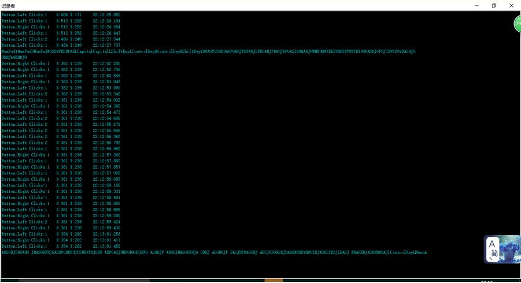Select the log line stamped 22:12:54.032
Screen dimensions: 521x283
click(61, 100)
